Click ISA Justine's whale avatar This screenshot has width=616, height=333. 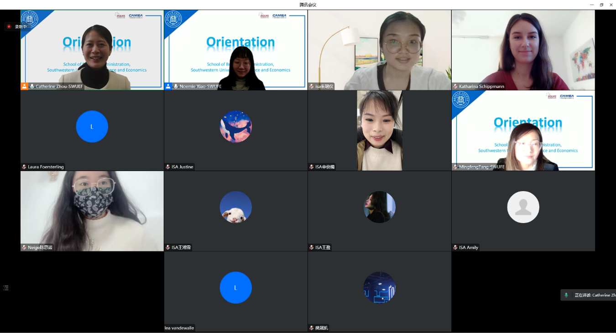click(235, 126)
